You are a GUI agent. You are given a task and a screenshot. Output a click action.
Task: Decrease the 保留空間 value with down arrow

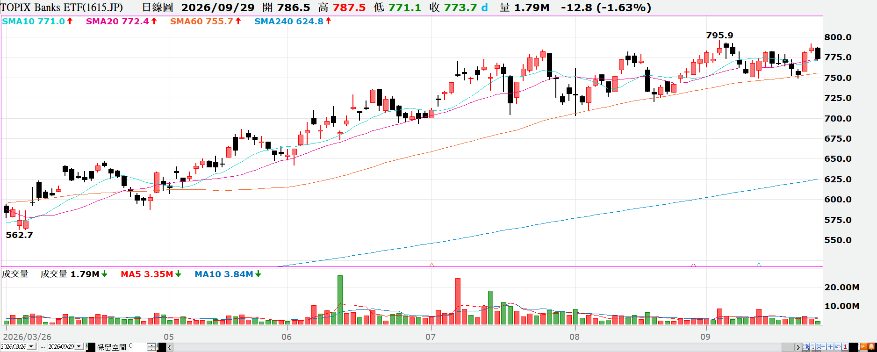[x=151, y=349]
